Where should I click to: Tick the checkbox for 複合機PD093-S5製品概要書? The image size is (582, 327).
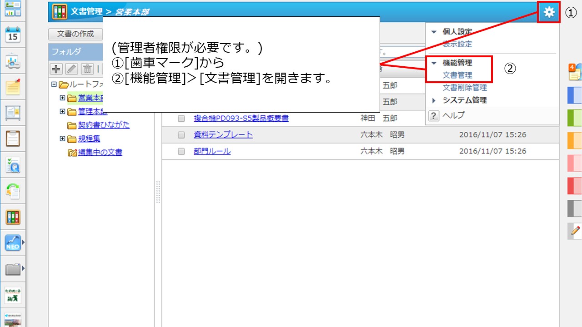click(x=181, y=119)
